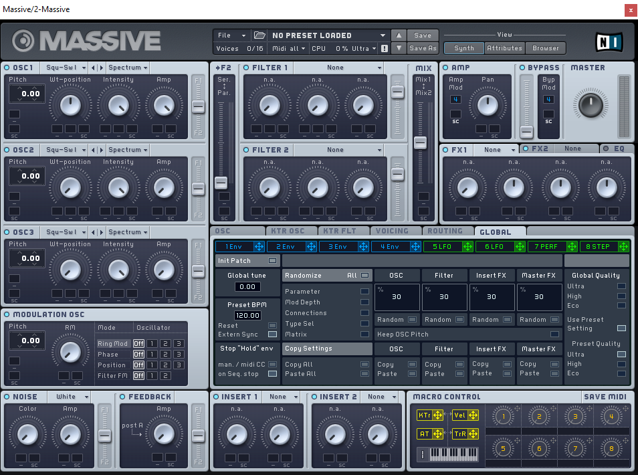Click CPU warning exclamation icon

(384, 48)
